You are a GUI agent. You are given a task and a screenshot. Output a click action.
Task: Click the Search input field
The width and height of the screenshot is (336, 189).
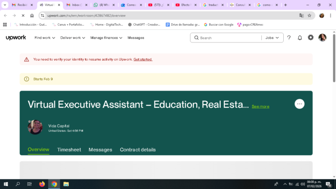pos(229,38)
